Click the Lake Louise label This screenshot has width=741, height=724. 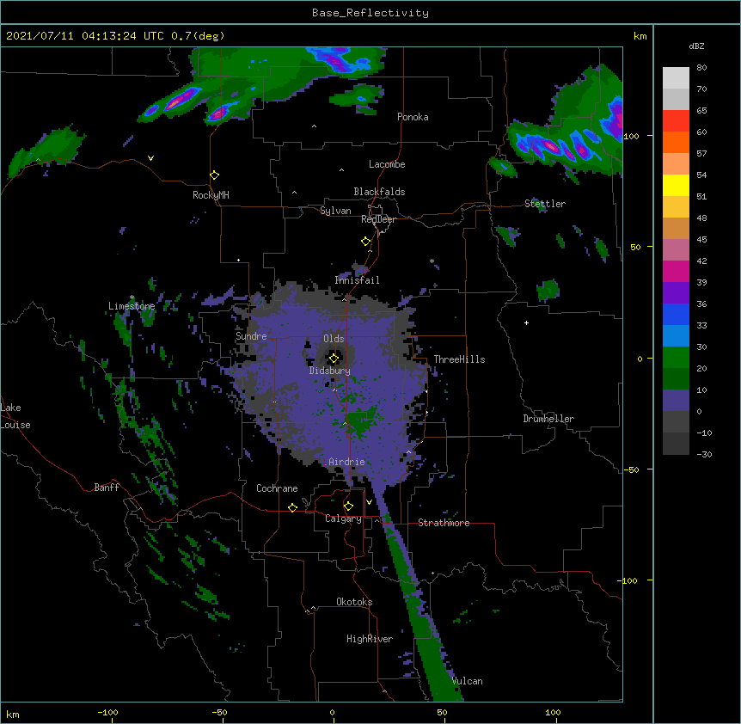pos(15,416)
